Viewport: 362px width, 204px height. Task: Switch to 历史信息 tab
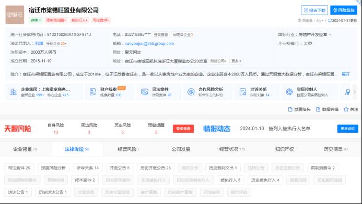click(x=336, y=149)
